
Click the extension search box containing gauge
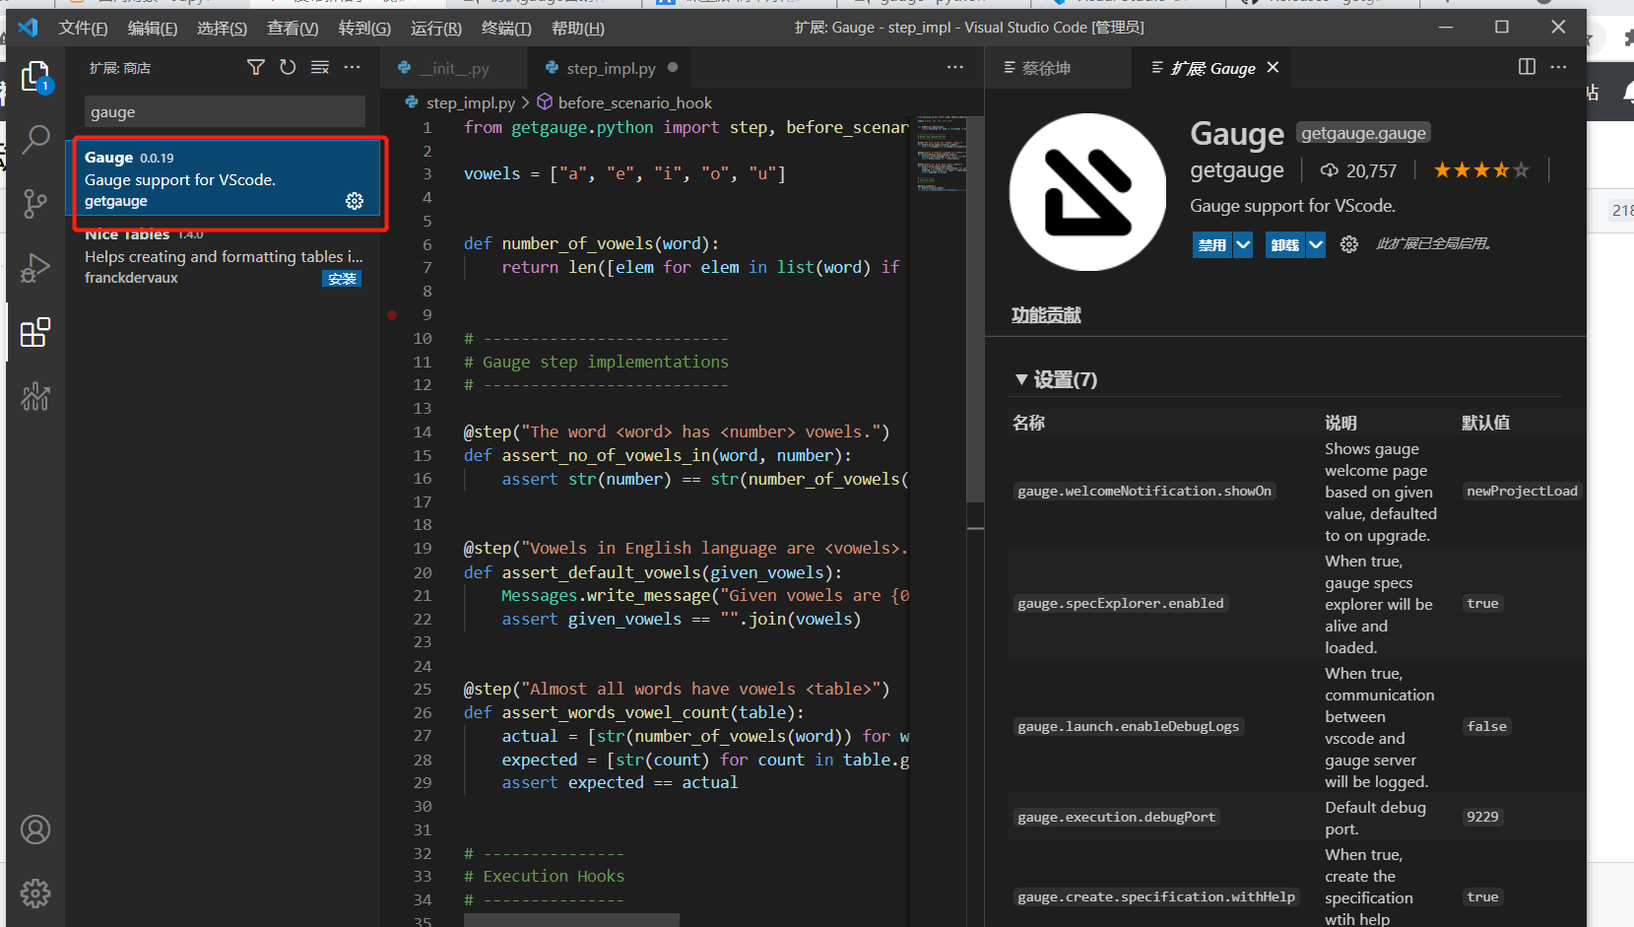point(225,112)
